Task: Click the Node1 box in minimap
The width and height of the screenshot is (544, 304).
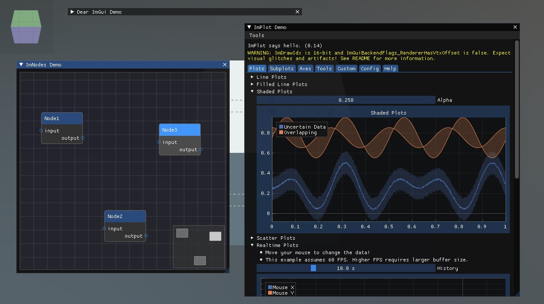Action: click(182, 233)
